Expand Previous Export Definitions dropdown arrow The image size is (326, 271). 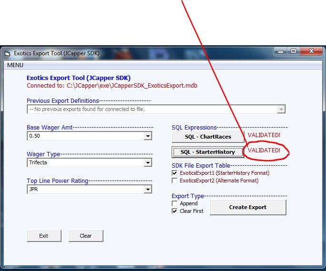click(281, 109)
